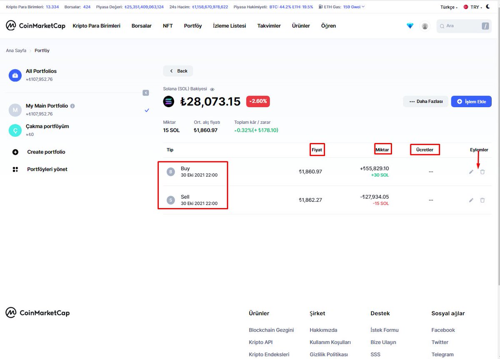Click the Ücretler column header
Viewport: 500px width, 359px height.
point(425,150)
